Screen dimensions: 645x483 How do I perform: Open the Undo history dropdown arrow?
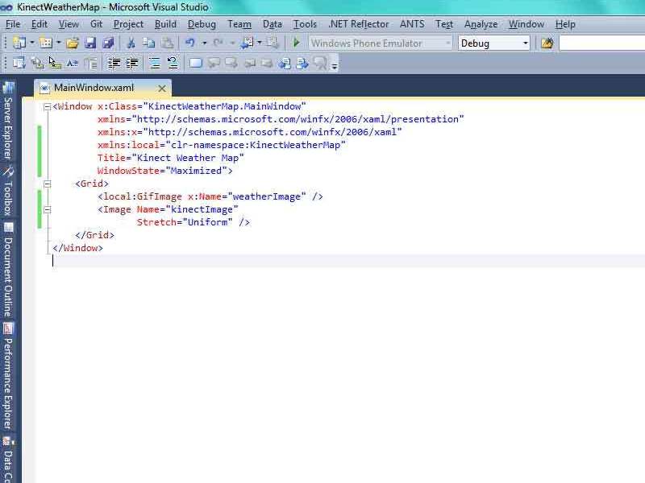[x=204, y=43]
